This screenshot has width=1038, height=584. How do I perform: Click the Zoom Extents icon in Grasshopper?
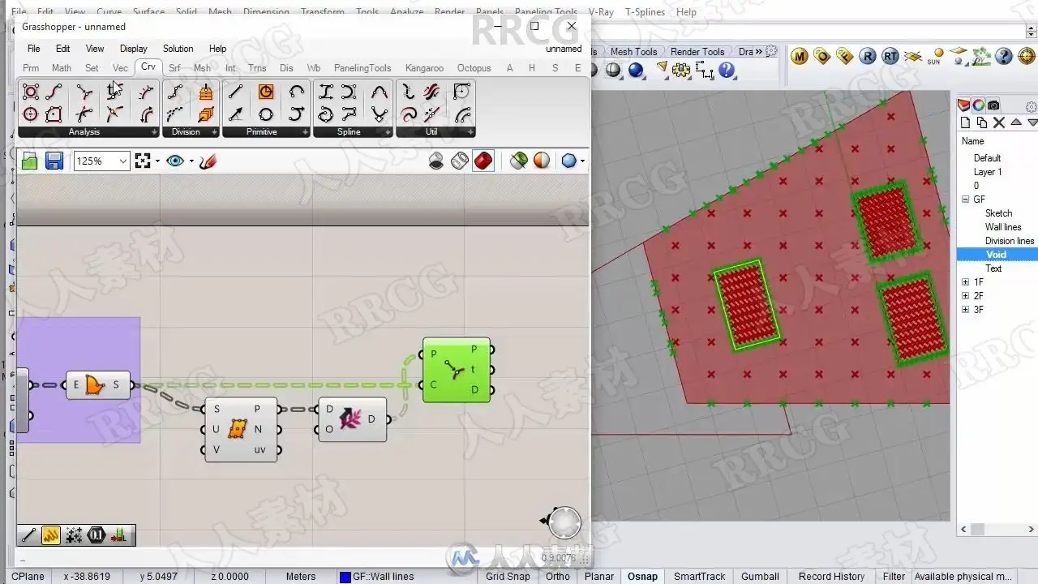pos(143,161)
